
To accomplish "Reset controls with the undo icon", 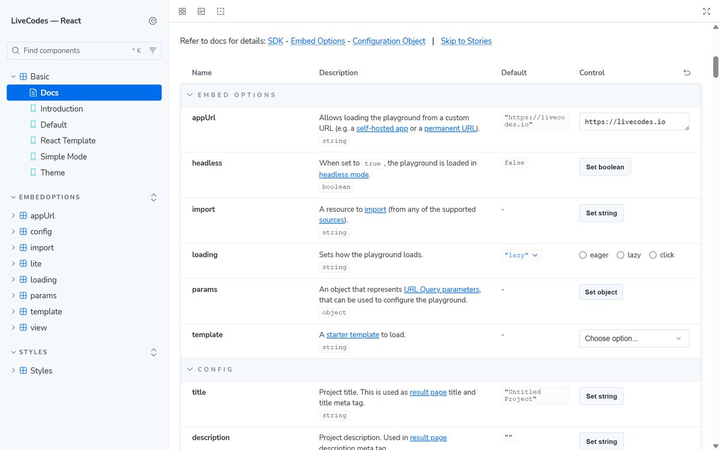I will coord(687,73).
